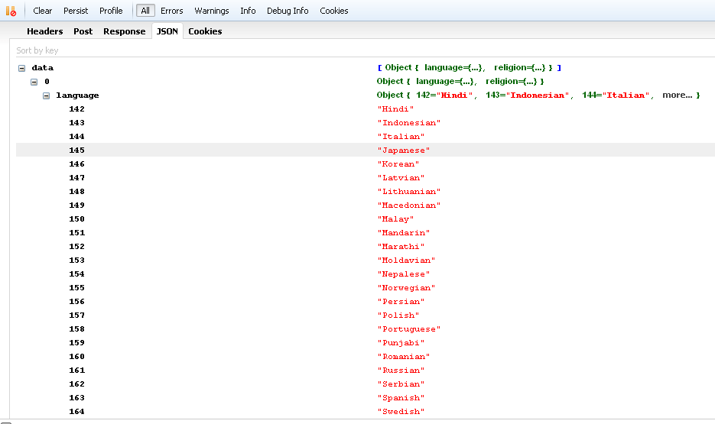
Task: Click the "Latvian" value
Action: pyautogui.click(x=401, y=177)
